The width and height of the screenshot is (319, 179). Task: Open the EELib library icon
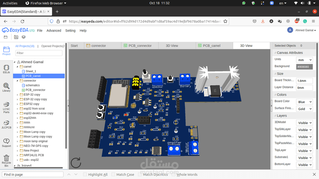(6, 69)
